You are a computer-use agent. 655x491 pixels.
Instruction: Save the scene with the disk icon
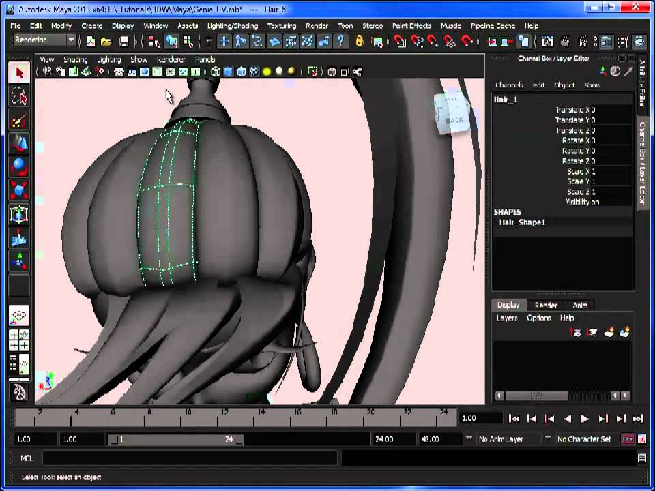click(x=123, y=42)
